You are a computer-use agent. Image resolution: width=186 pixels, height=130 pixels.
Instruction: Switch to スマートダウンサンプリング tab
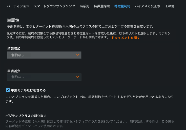coord(54,6)
